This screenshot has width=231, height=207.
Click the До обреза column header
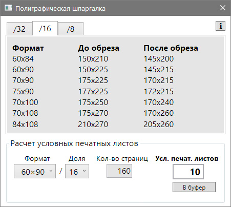98,48
